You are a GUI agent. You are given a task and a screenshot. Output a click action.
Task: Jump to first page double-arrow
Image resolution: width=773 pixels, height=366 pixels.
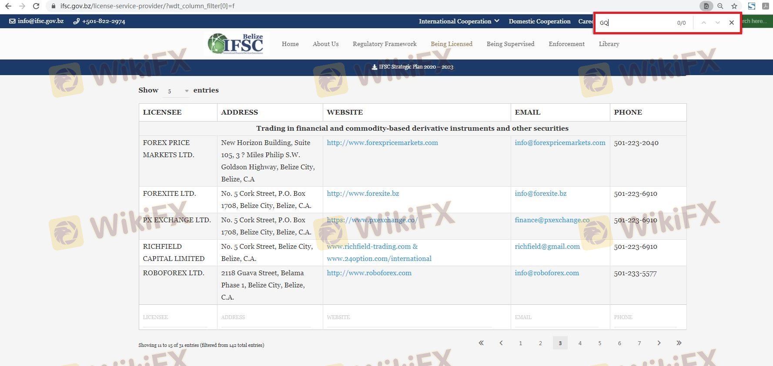[481, 343]
